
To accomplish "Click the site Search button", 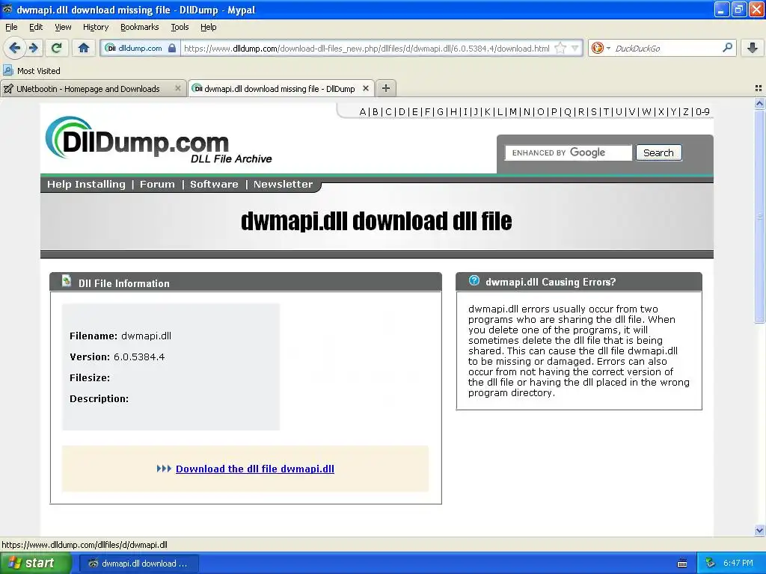I will (x=658, y=152).
